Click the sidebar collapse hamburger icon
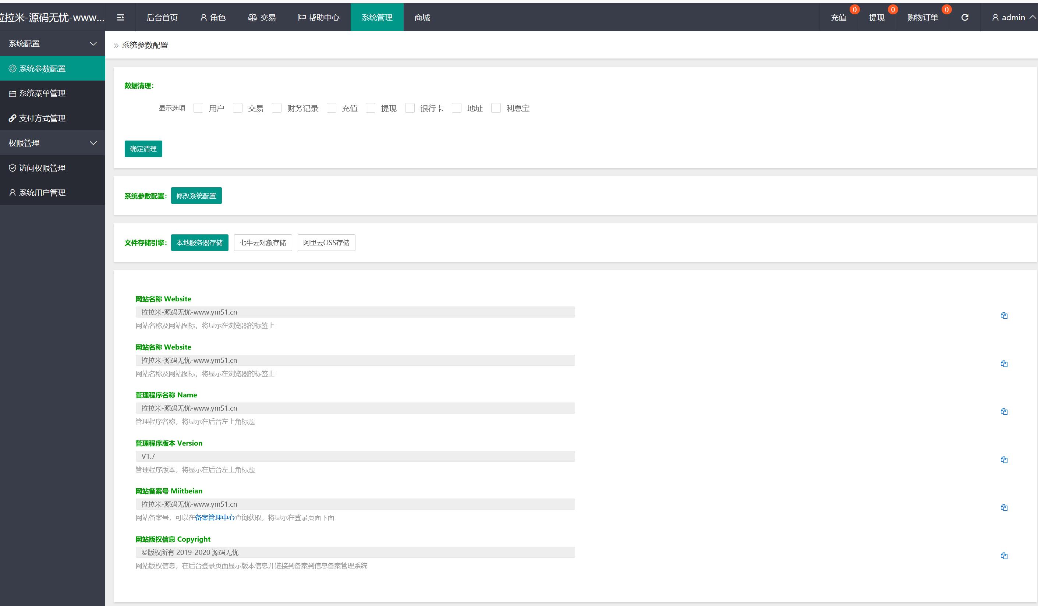1038x606 pixels. point(120,17)
